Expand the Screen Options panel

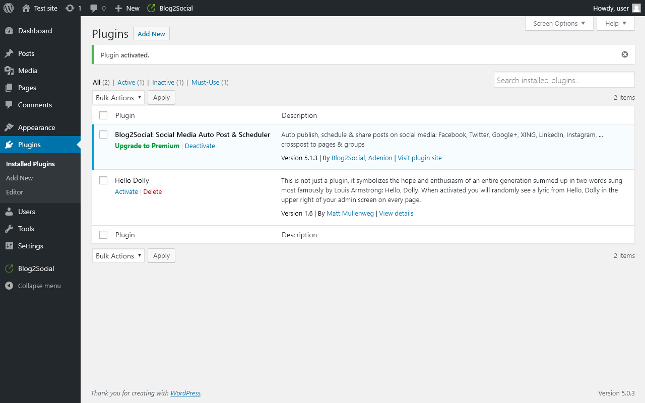coord(559,23)
